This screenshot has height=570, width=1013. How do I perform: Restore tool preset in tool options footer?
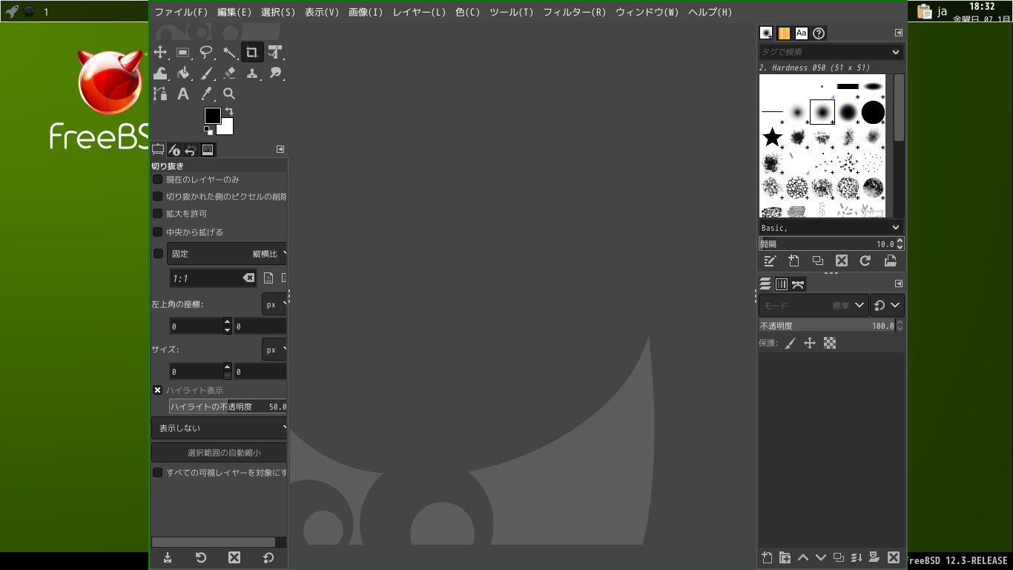tap(201, 558)
